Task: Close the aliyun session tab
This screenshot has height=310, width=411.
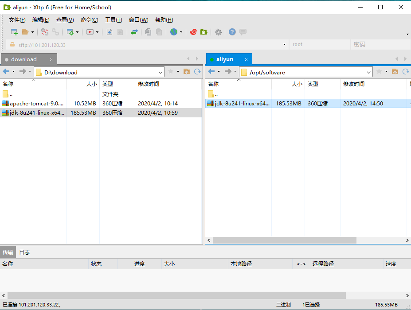Action: coord(246,60)
